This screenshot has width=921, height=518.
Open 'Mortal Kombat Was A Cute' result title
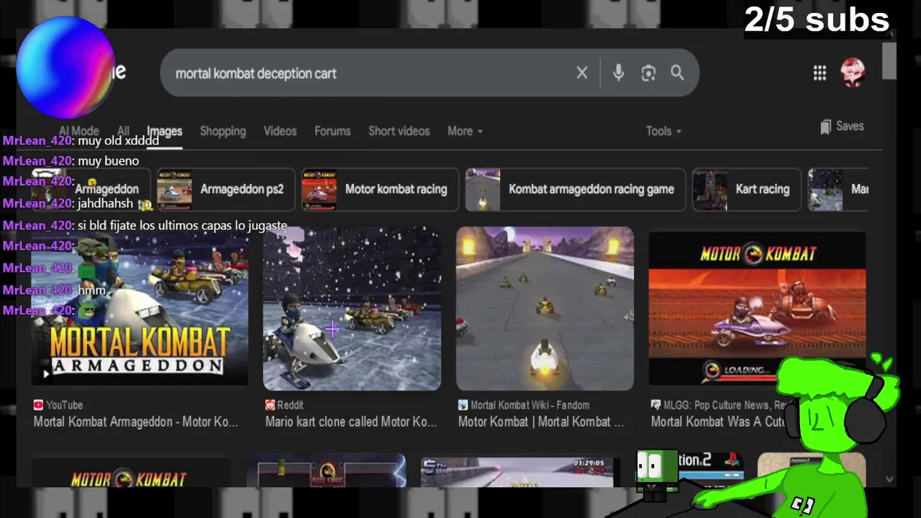click(x=717, y=422)
